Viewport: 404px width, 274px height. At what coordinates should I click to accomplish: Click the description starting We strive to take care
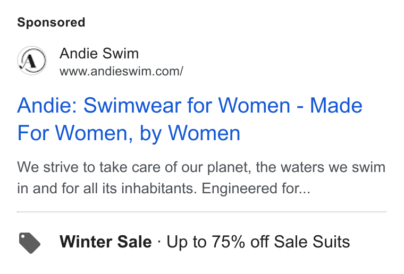point(201,177)
